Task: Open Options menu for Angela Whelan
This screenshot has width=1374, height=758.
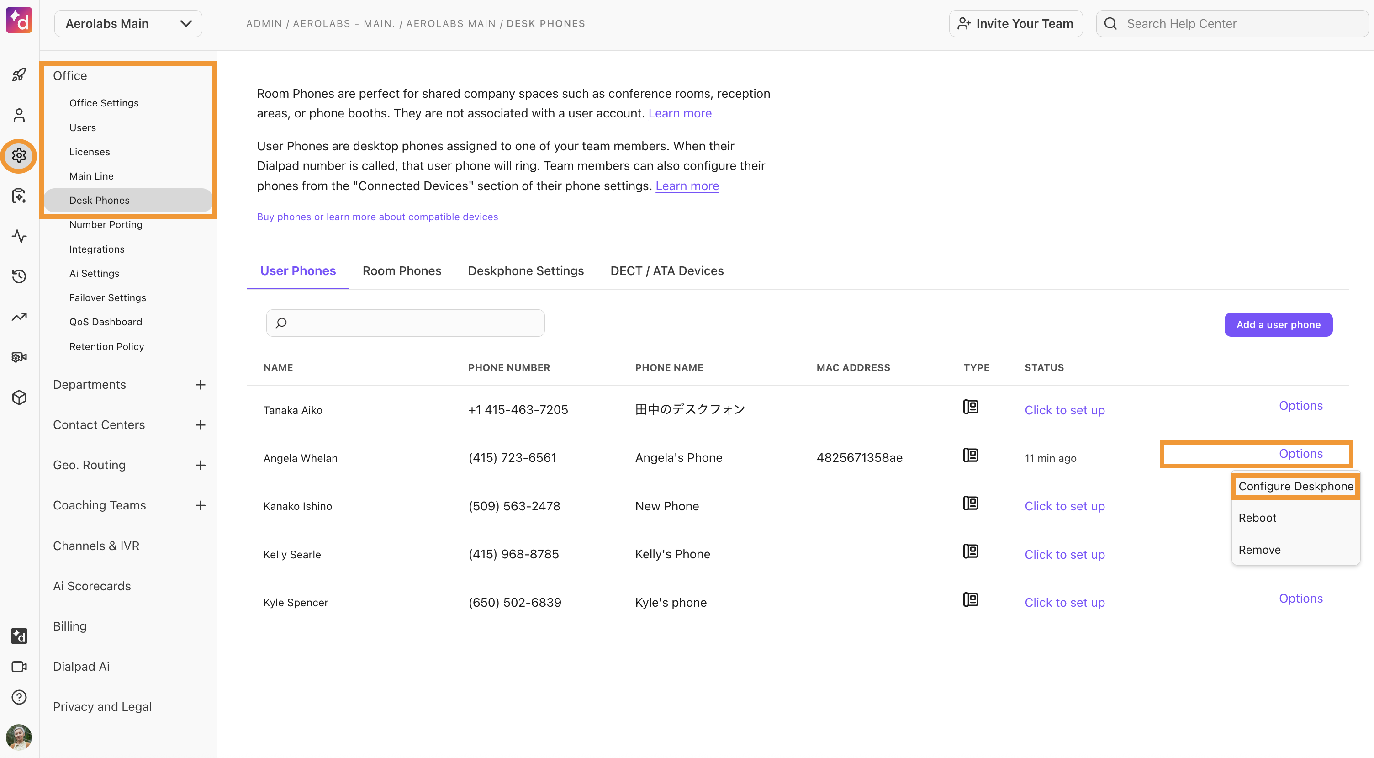Action: [1301, 453]
